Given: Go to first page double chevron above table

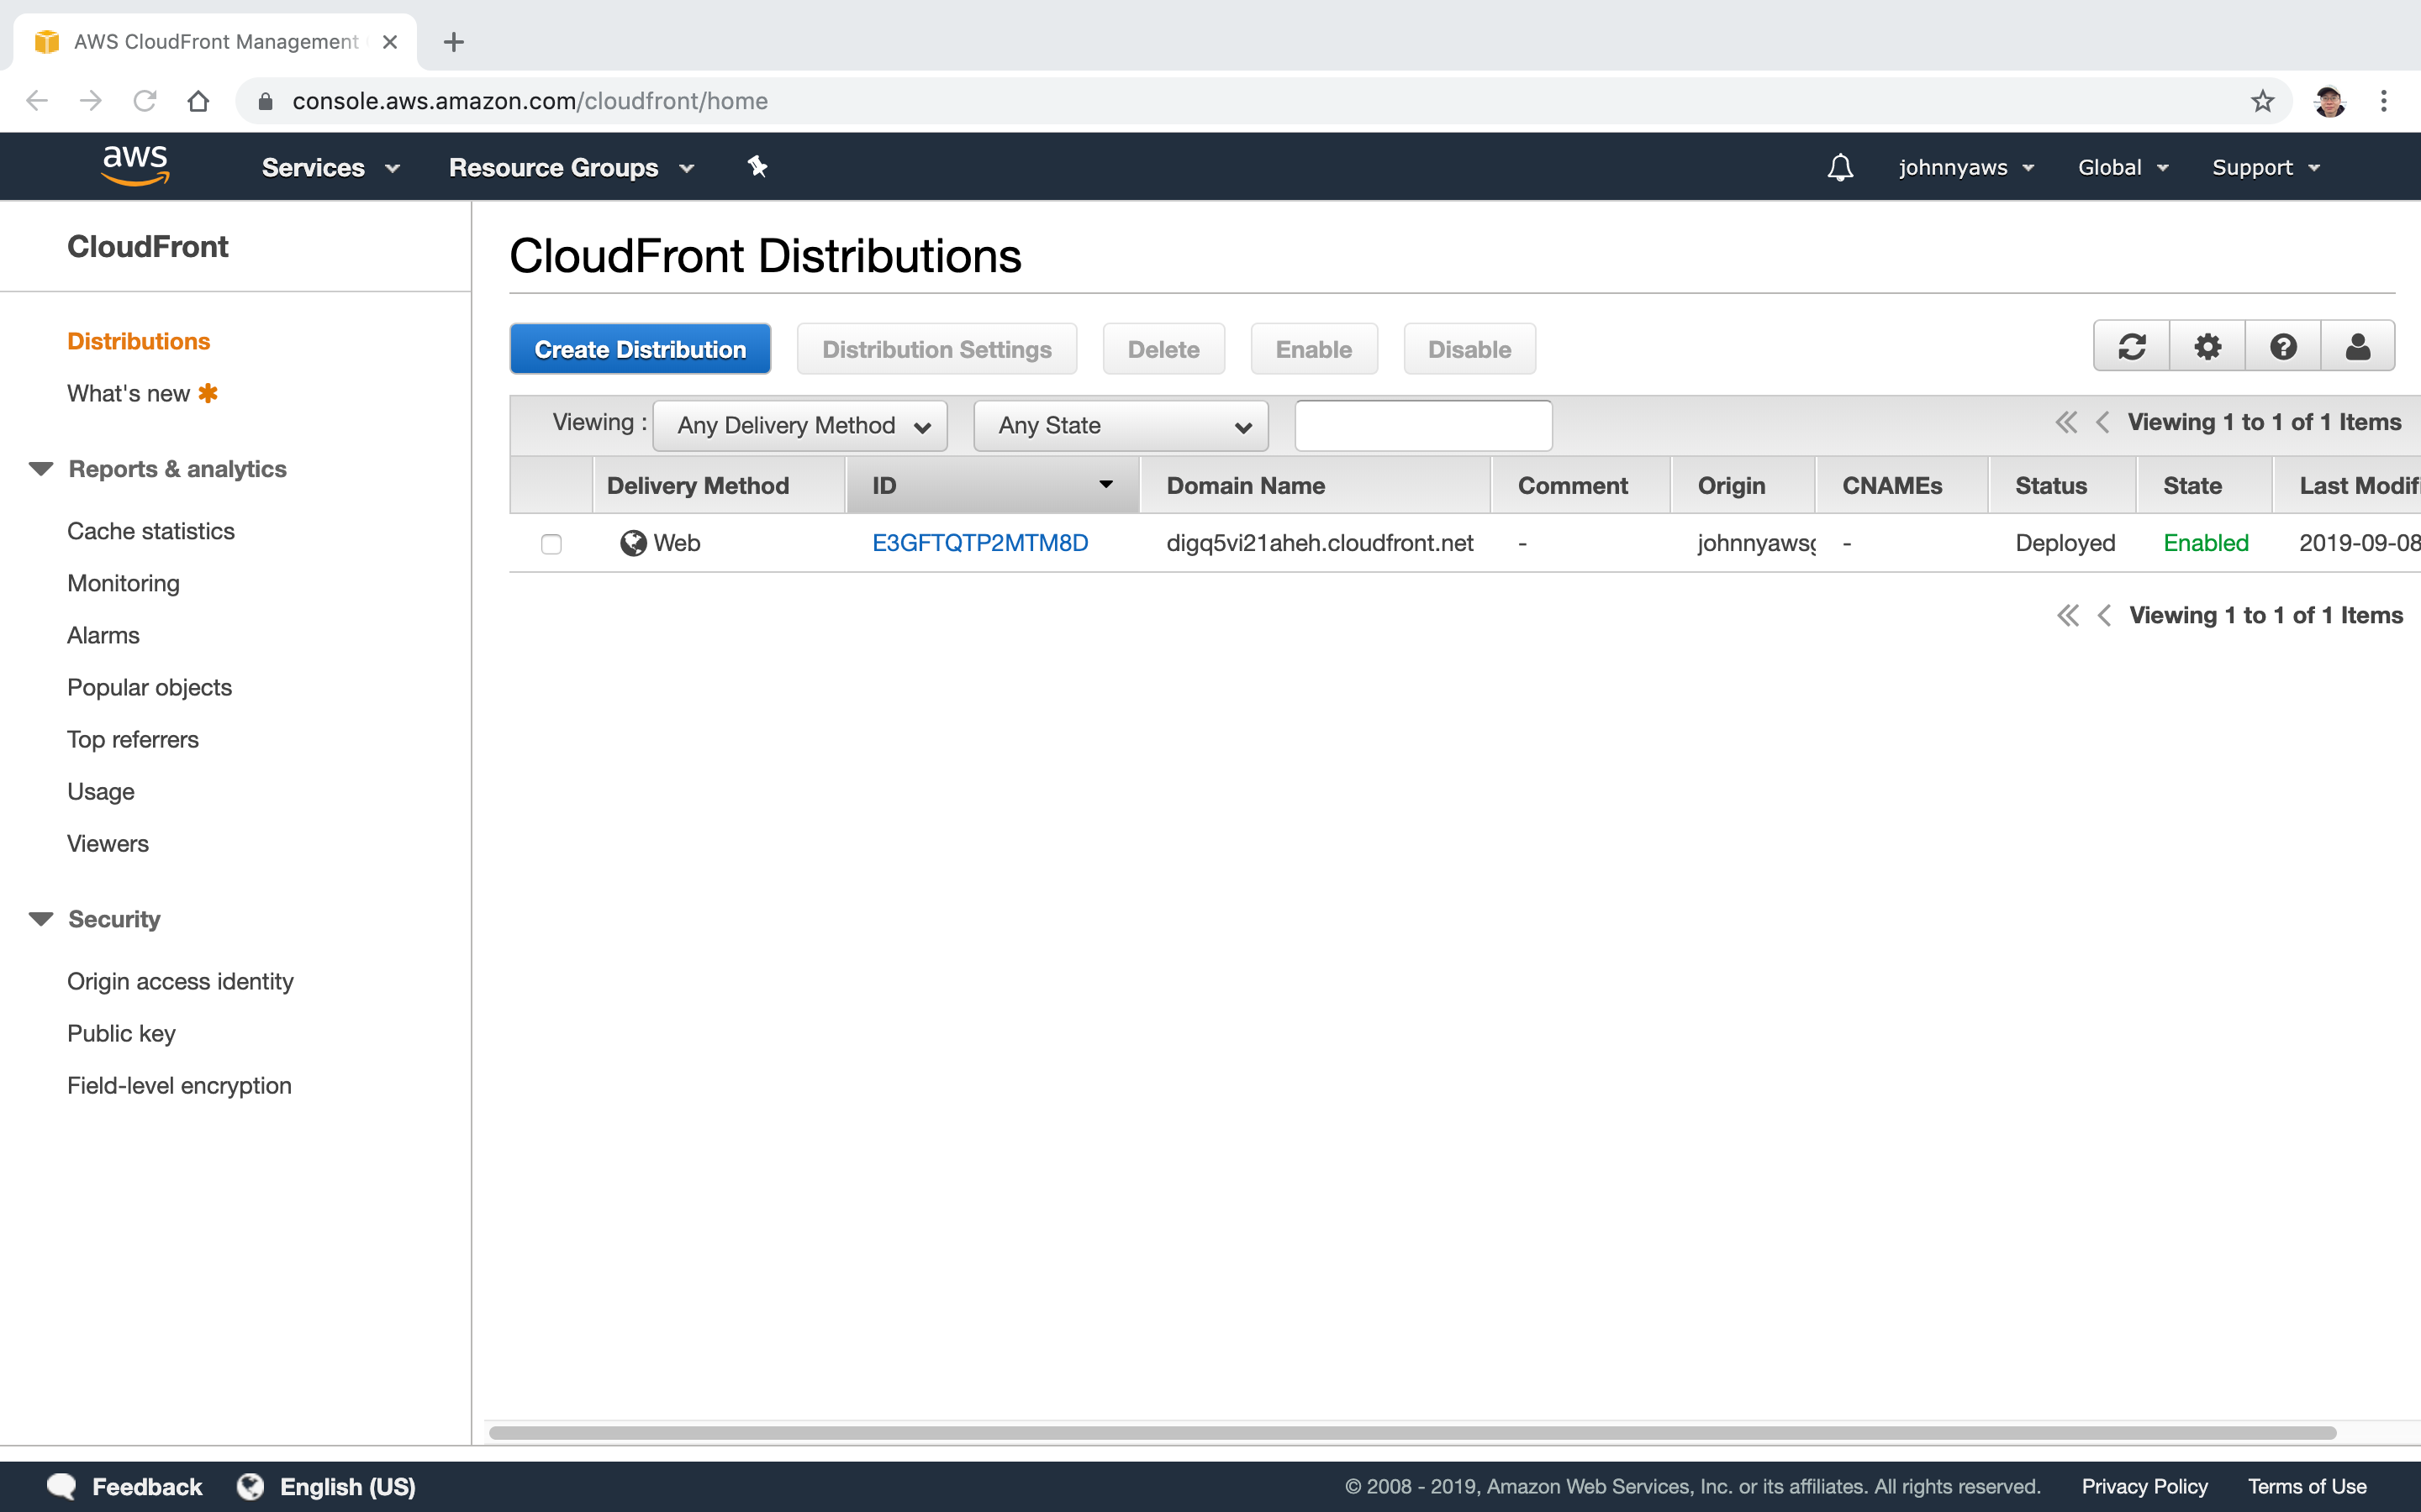Looking at the screenshot, I should click(2066, 423).
